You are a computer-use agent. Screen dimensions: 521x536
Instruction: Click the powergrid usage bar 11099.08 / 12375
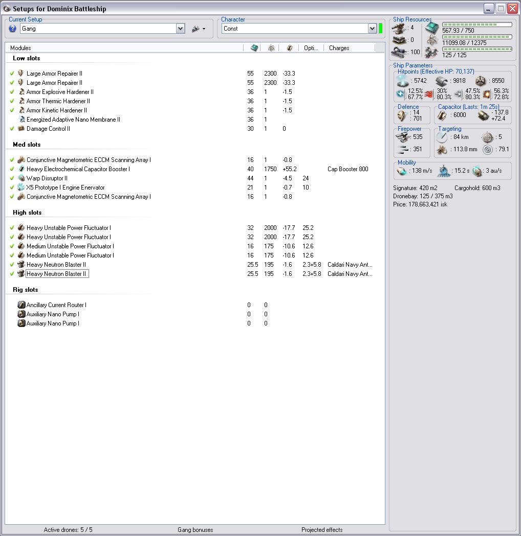tap(477, 37)
